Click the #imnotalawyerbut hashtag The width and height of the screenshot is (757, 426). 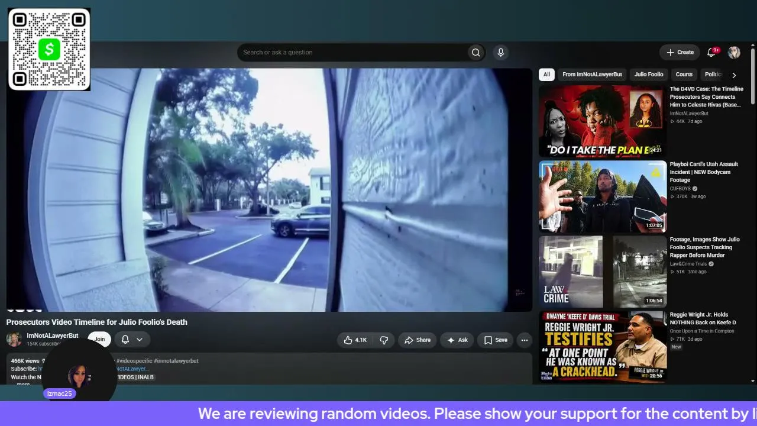[176, 361]
